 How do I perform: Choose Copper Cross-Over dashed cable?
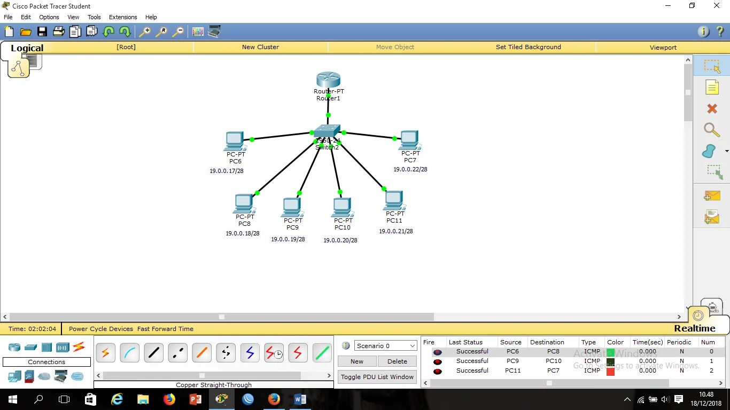[177, 353]
